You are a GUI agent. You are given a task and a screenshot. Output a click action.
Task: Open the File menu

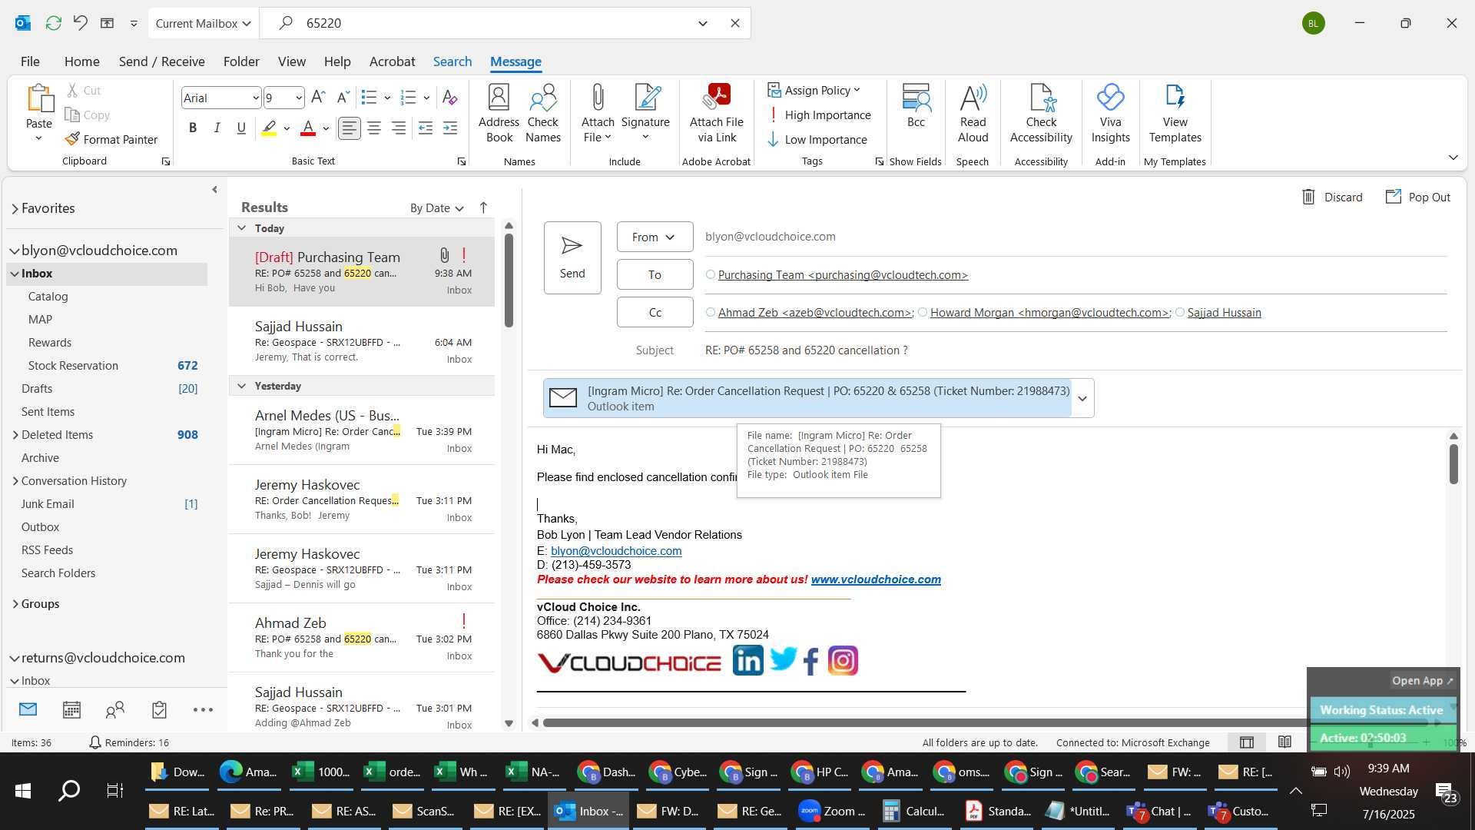30,61
